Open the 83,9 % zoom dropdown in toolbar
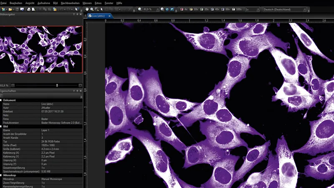This screenshot has height=188, width=334. 158,9
